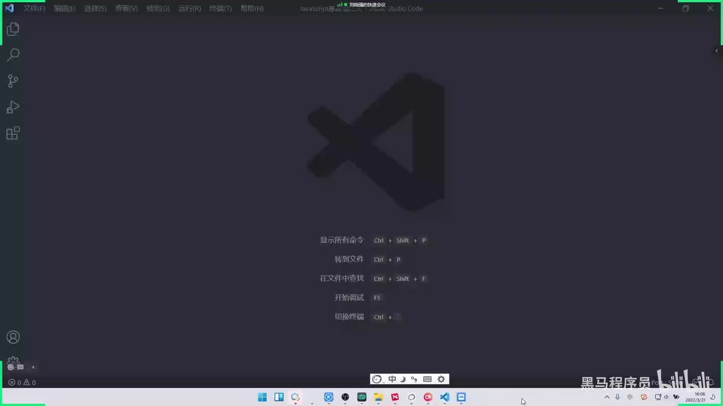Open the Accounts menu icon
The image size is (723, 406).
[x=13, y=337]
